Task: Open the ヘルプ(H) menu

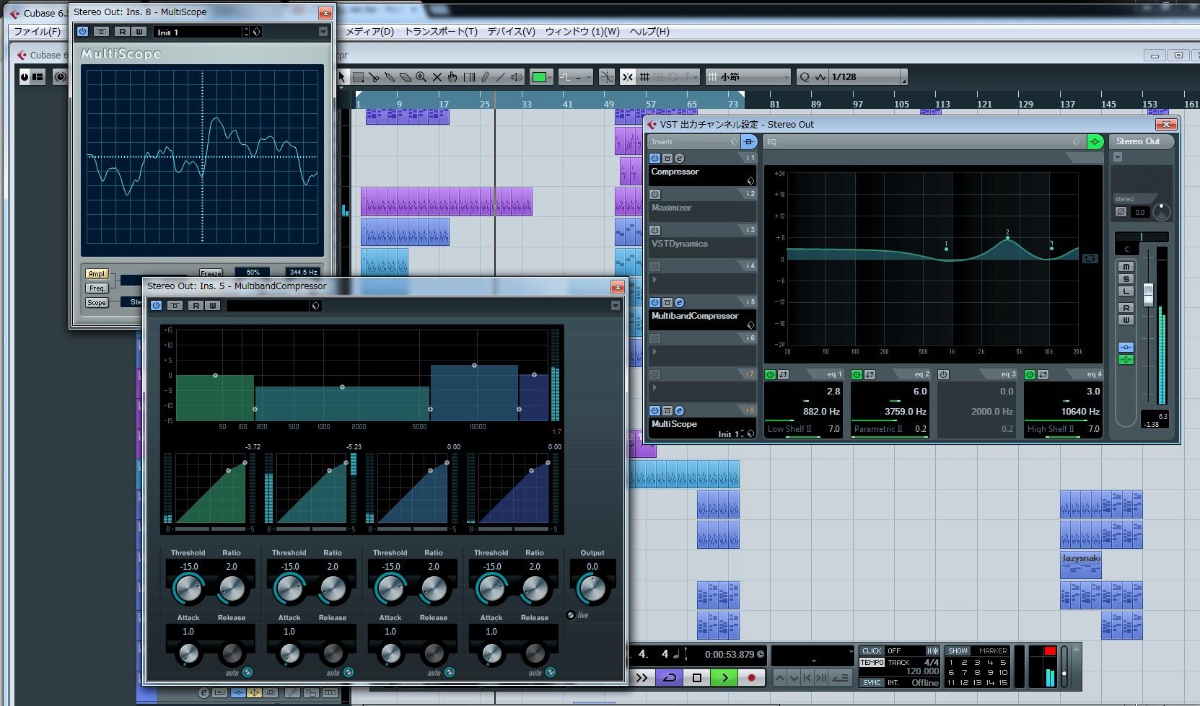Action: pyautogui.click(x=649, y=32)
